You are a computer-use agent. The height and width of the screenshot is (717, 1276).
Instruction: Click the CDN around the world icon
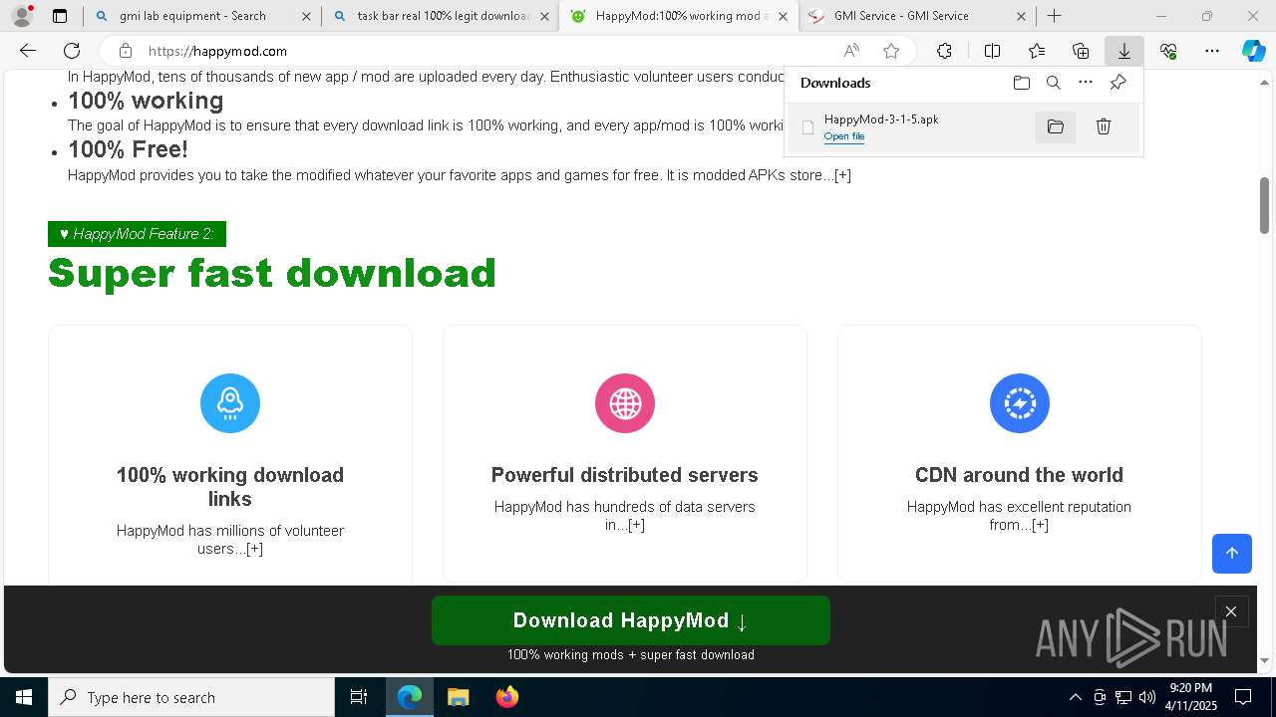click(1020, 403)
